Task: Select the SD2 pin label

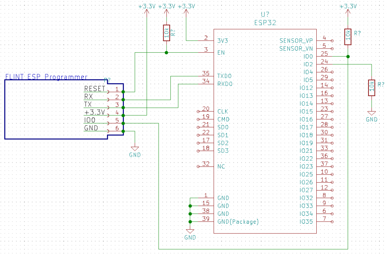Action: [223, 143]
